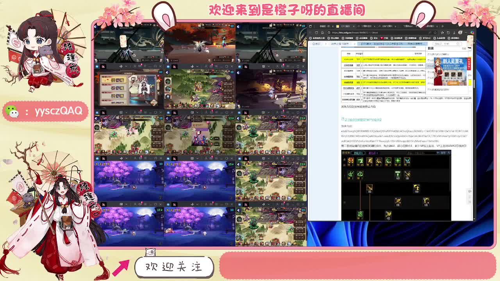Select bottom character portrait in green battle map
This screenshot has height=281, width=500.
(168, 96)
